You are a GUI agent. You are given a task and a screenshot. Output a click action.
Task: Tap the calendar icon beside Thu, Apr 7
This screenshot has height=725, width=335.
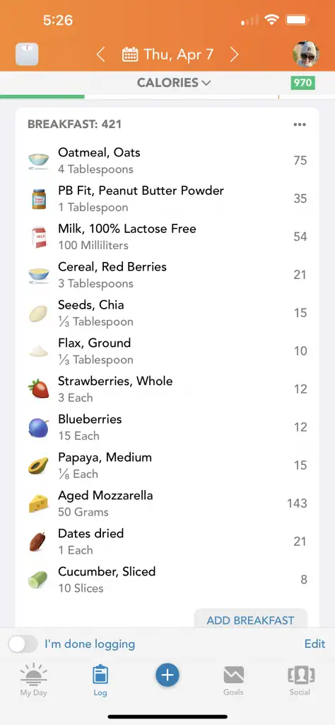pos(130,55)
